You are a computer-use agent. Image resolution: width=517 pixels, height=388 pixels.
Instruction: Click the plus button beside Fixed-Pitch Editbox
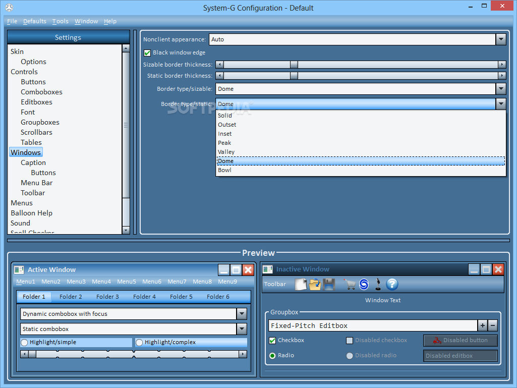[x=482, y=325]
